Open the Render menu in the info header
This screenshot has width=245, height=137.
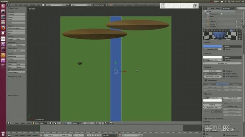[26, 5]
